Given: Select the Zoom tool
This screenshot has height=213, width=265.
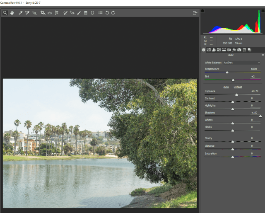Looking at the screenshot, I should click(5, 13).
